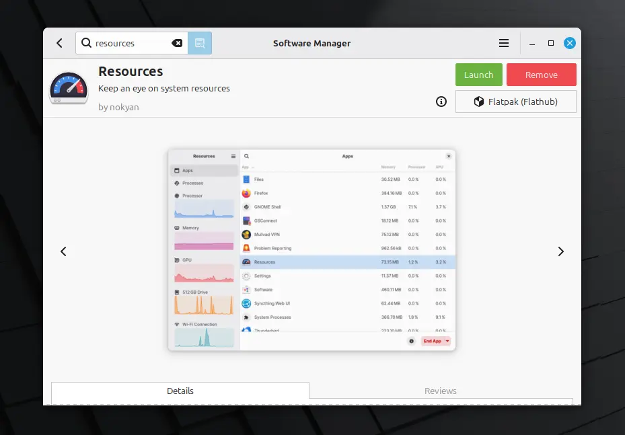Switch to the Reviews tab
The height and width of the screenshot is (435, 625).
tap(441, 391)
